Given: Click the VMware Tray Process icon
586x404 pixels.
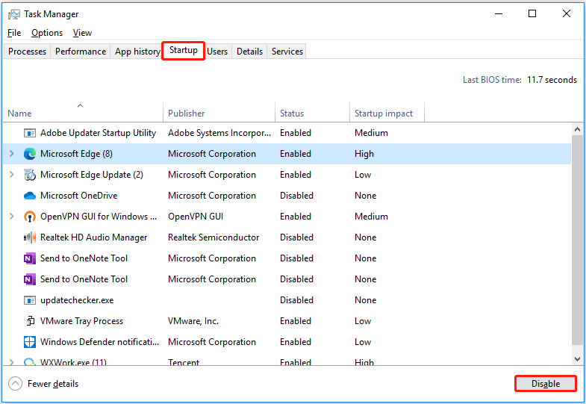Looking at the screenshot, I should click(30, 321).
